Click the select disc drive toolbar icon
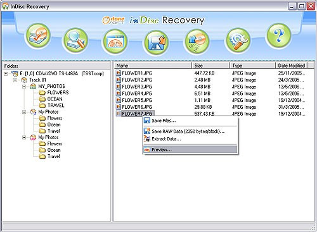 pos(38,36)
